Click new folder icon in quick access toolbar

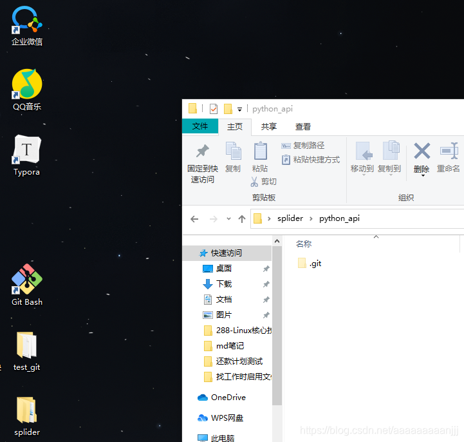click(228, 109)
